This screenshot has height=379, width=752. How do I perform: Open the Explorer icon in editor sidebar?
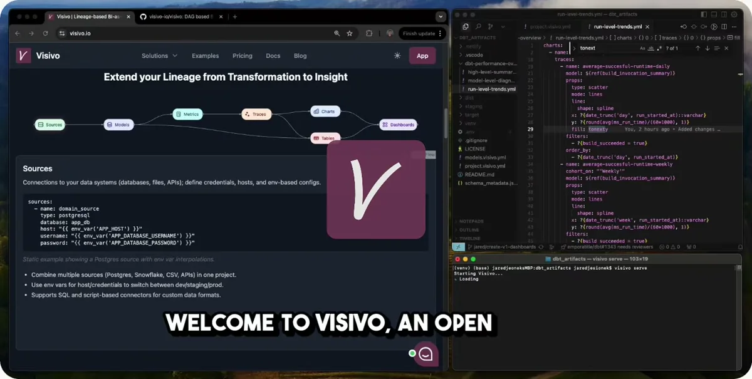click(x=465, y=27)
